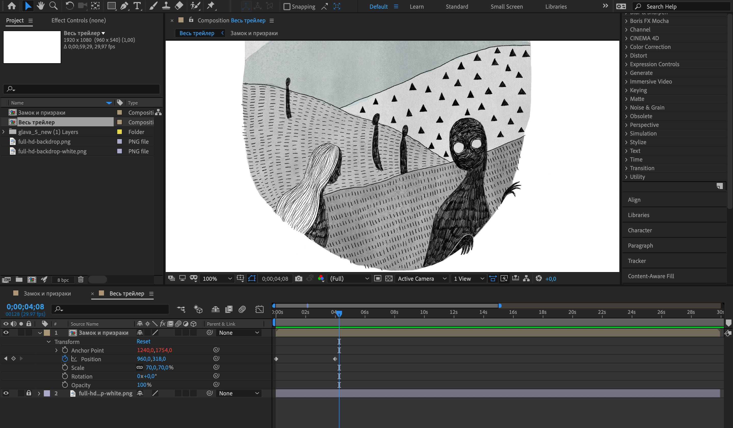Enable the Snapping checkbox
Screen dimensions: 733x428
[287, 6]
